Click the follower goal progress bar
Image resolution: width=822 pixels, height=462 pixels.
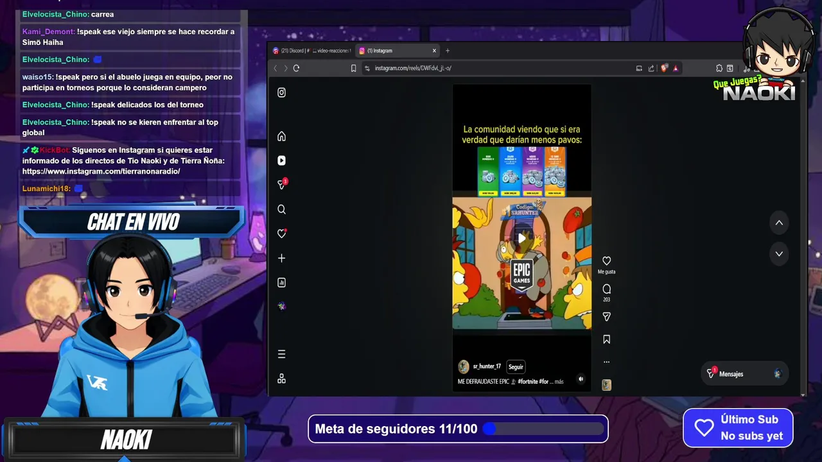544,429
